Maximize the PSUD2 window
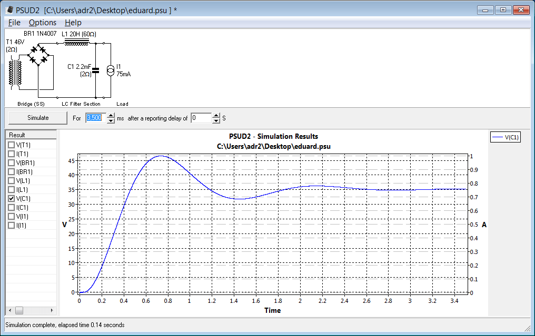 (x=503, y=10)
